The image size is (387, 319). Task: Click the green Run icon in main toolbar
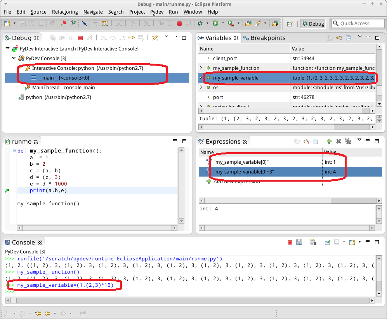point(215,23)
